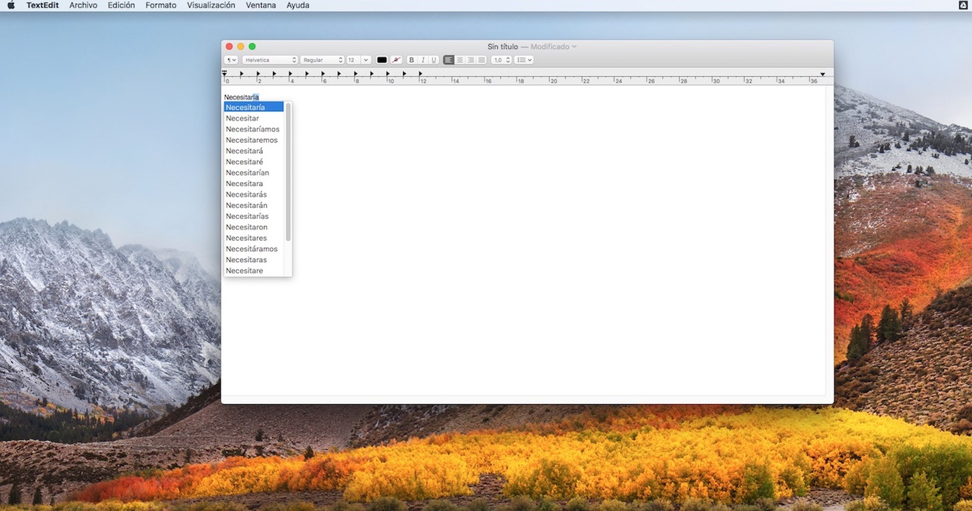Open the Edición menu
The width and height of the screenshot is (972, 511).
121,5
